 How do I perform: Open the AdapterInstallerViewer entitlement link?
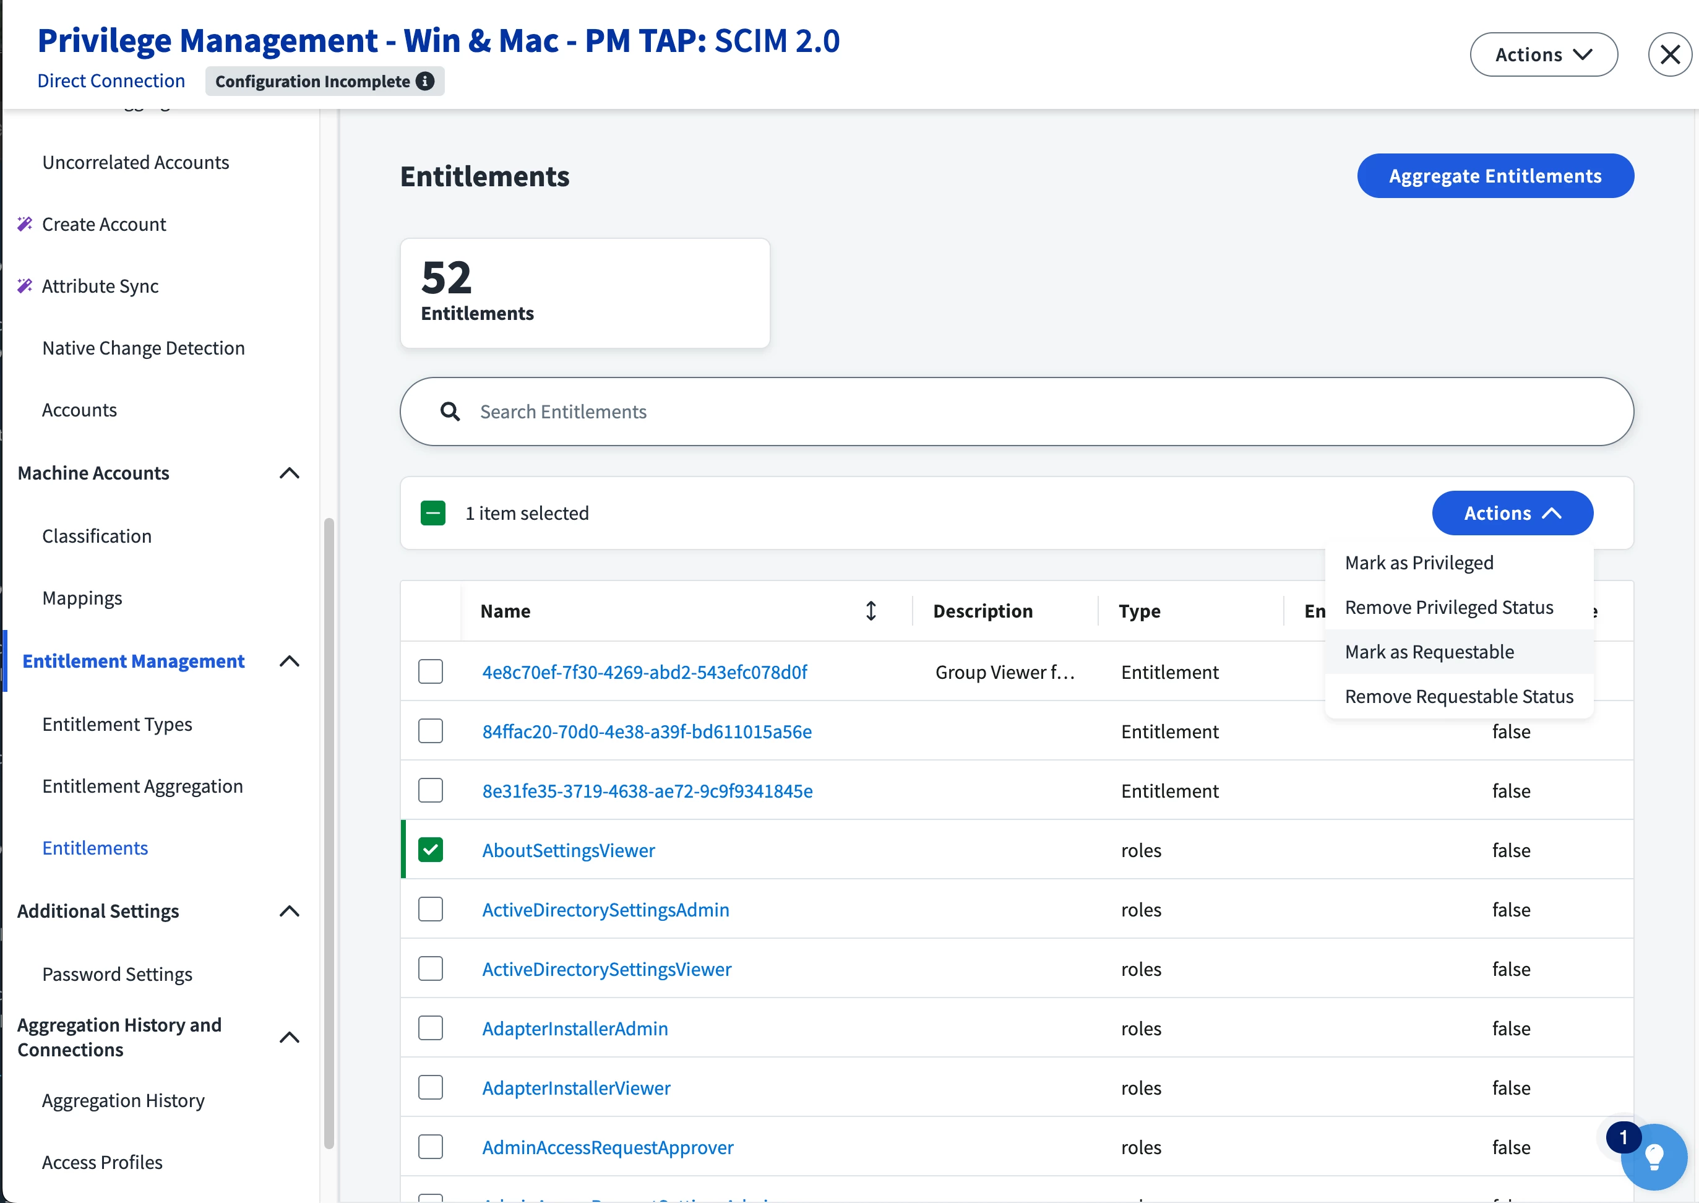tap(576, 1087)
